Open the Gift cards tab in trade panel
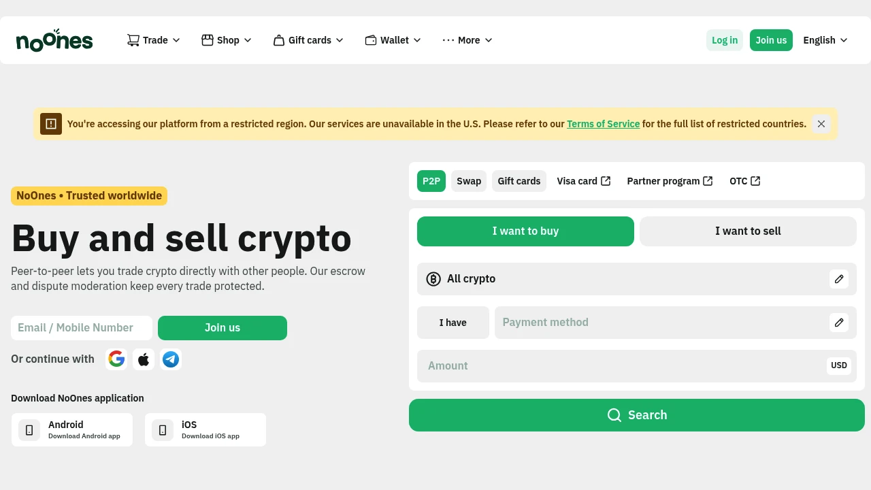Viewport: 871px width, 490px height. click(519, 181)
